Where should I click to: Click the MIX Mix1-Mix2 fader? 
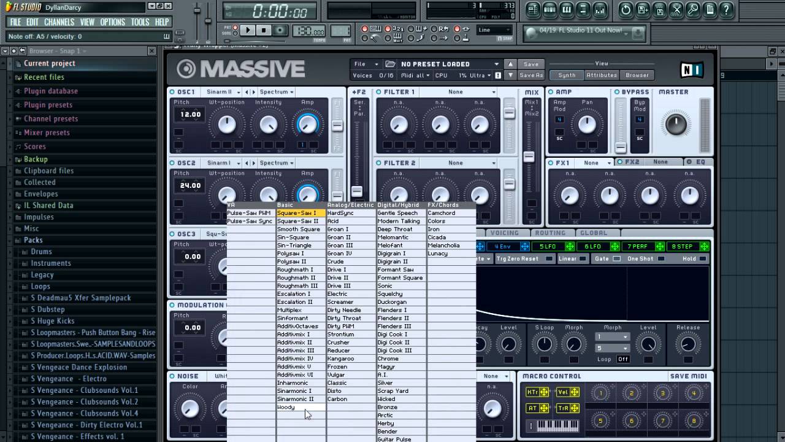coord(529,157)
